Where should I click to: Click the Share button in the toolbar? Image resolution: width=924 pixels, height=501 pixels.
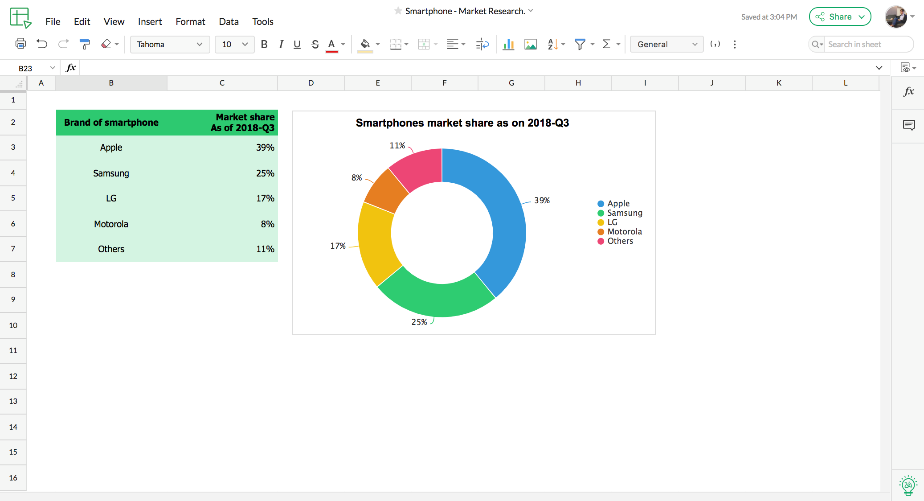click(x=839, y=16)
